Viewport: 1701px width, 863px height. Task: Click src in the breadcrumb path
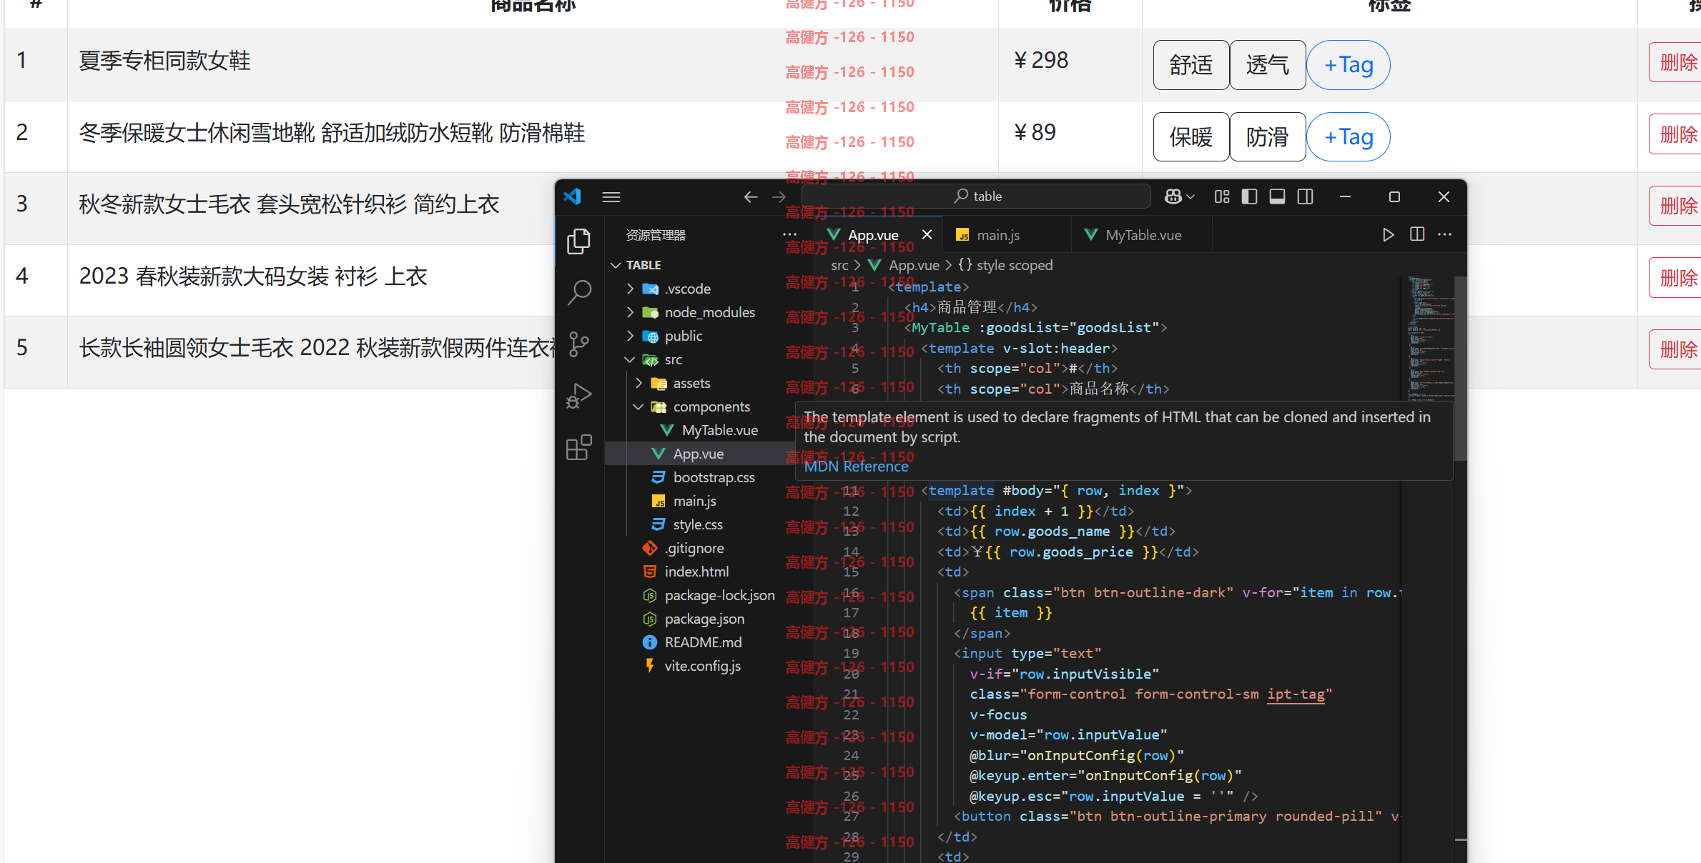tap(839, 265)
